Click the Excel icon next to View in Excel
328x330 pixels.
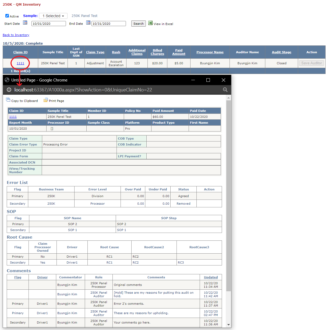point(150,23)
